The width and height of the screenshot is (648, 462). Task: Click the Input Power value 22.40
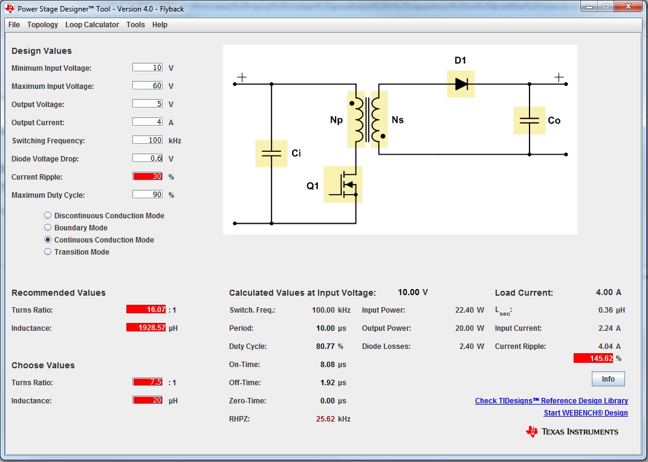pos(464,310)
